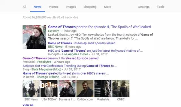Open the Videos tab

click(x=53, y=7)
